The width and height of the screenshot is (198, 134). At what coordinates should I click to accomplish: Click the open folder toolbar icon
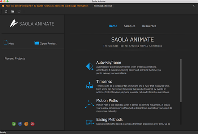[13, 12]
